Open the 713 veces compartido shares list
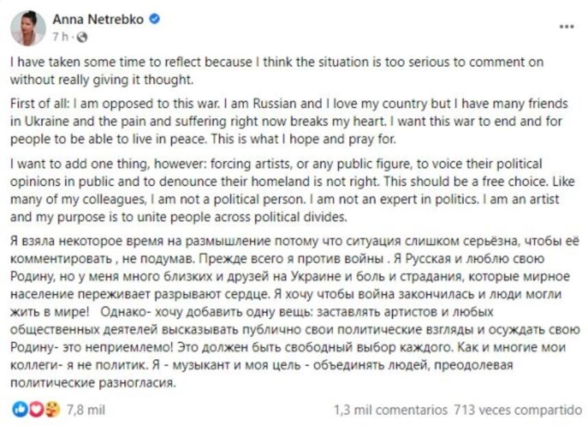This screenshot has width=588, height=426. pyautogui.click(x=517, y=410)
